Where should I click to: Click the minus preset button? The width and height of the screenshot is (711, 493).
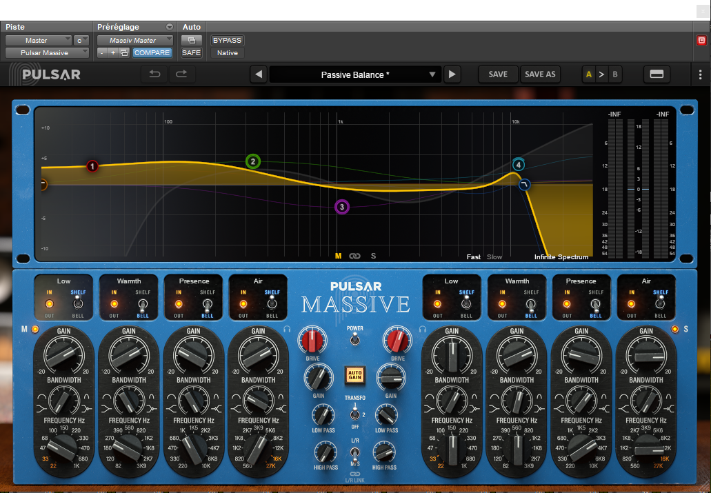click(x=102, y=53)
